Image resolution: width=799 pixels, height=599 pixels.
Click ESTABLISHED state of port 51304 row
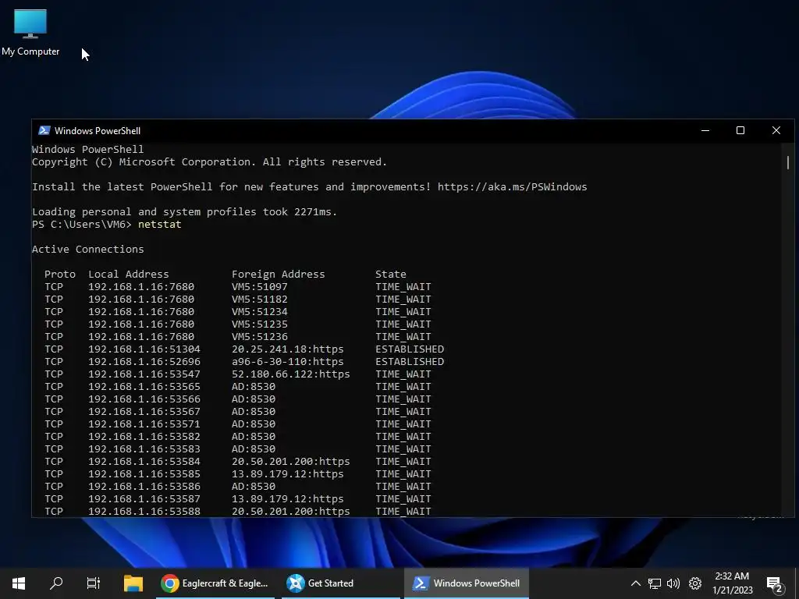(x=410, y=349)
